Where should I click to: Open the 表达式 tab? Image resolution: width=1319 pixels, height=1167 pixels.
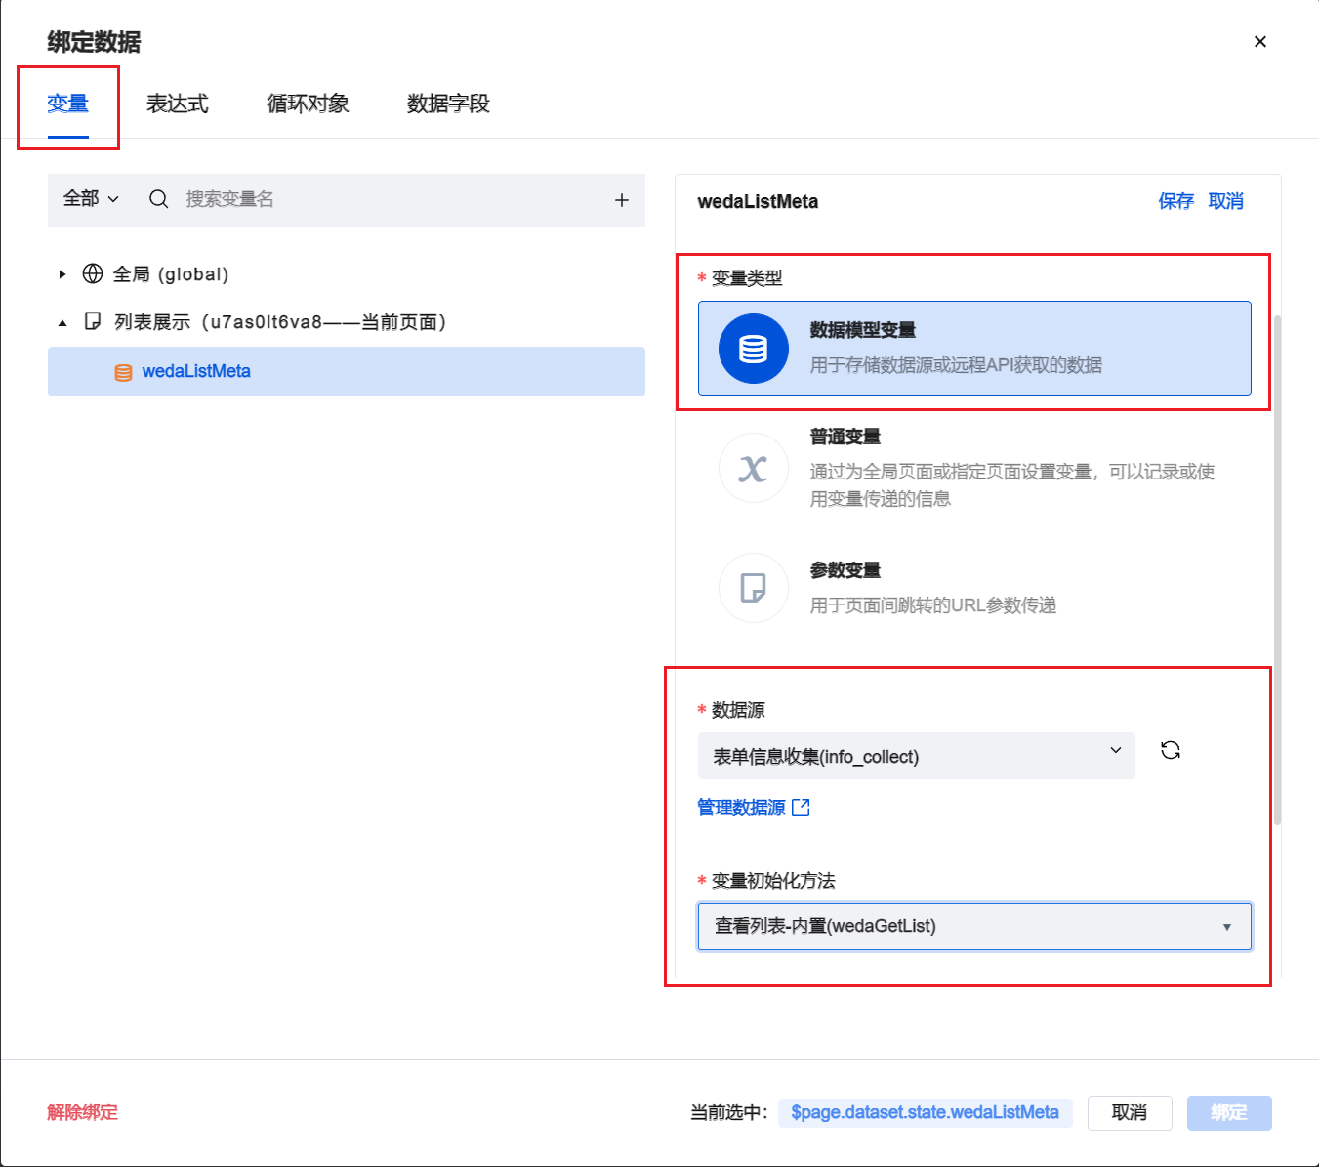[178, 104]
